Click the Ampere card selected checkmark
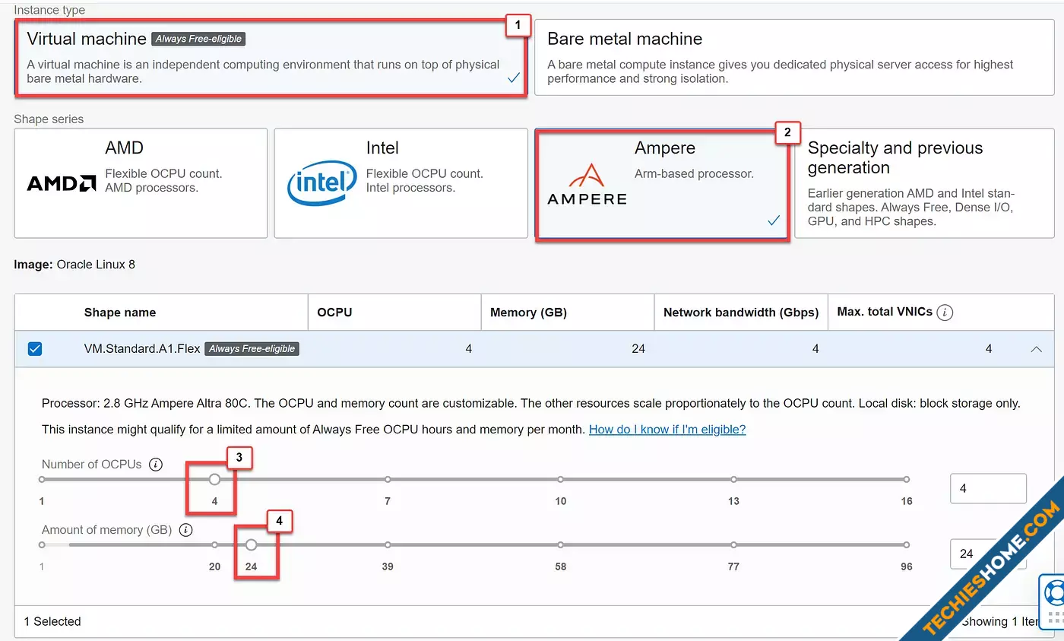 [774, 221]
